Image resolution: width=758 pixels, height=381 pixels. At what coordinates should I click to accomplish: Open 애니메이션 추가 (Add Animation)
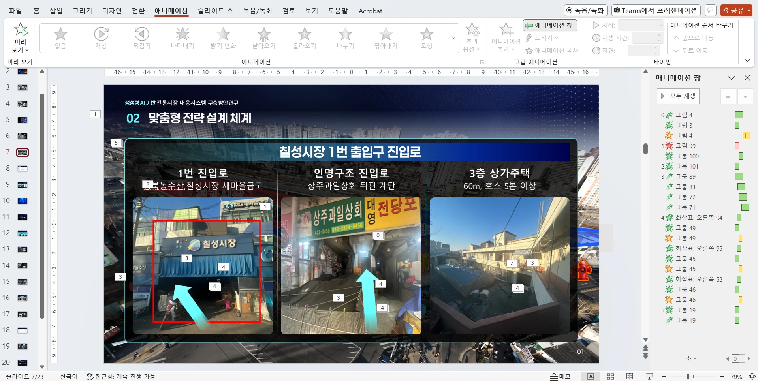point(506,37)
